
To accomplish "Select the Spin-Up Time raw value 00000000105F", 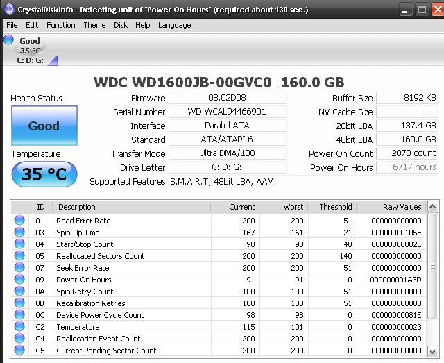I will [396, 233].
